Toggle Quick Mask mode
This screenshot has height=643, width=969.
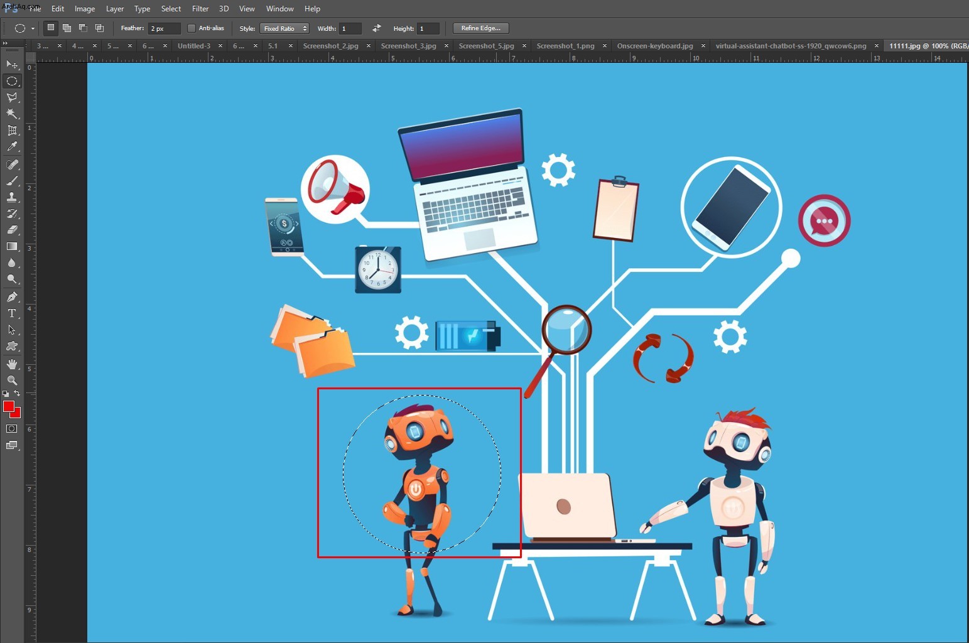(x=12, y=429)
